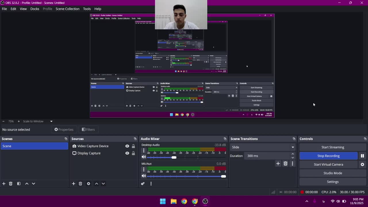
Task: Open advanced audio properties gears icon
Action: point(143,184)
